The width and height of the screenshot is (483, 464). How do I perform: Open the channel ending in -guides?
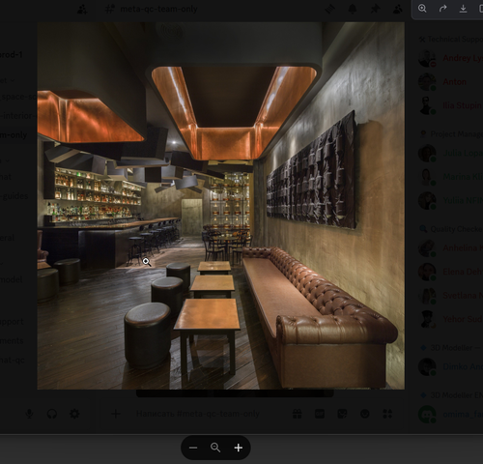point(14,196)
